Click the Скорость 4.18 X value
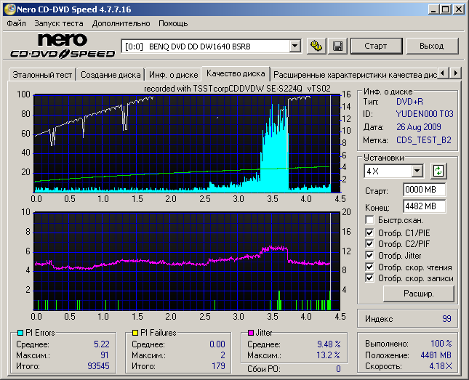 (x=441, y=366)
